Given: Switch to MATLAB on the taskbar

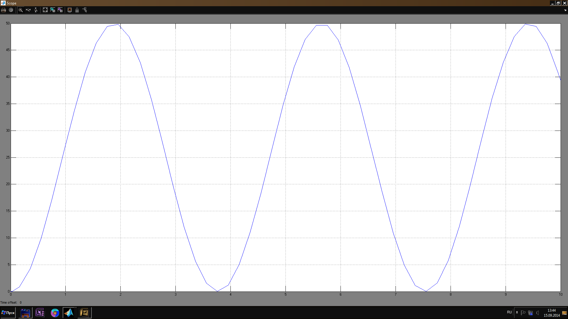Looking at the screenshot, I should click(69, 313).
